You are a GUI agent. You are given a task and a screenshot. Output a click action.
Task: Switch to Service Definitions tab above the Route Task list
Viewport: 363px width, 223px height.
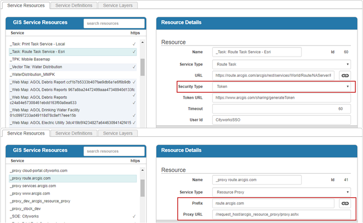click(74, 5)
